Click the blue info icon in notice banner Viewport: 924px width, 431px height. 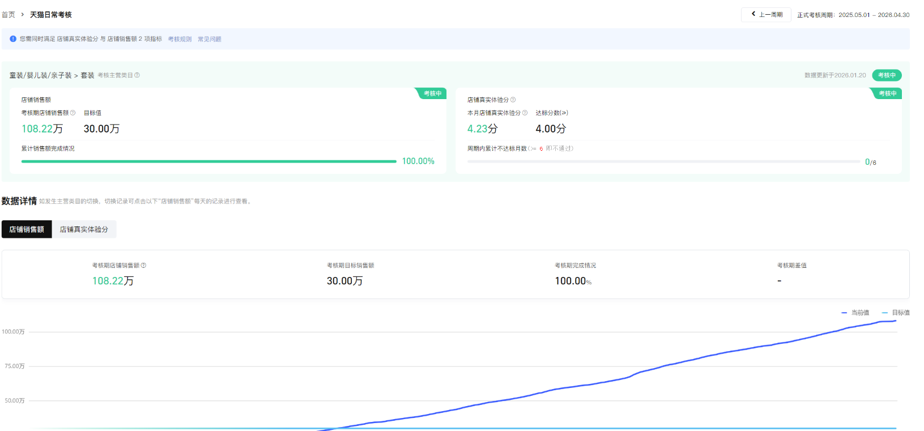point(13,39)
